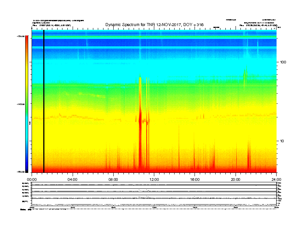298x231 pixels.
Task: Click the '100' frequency axis label
Action: [x=283, y=62]
